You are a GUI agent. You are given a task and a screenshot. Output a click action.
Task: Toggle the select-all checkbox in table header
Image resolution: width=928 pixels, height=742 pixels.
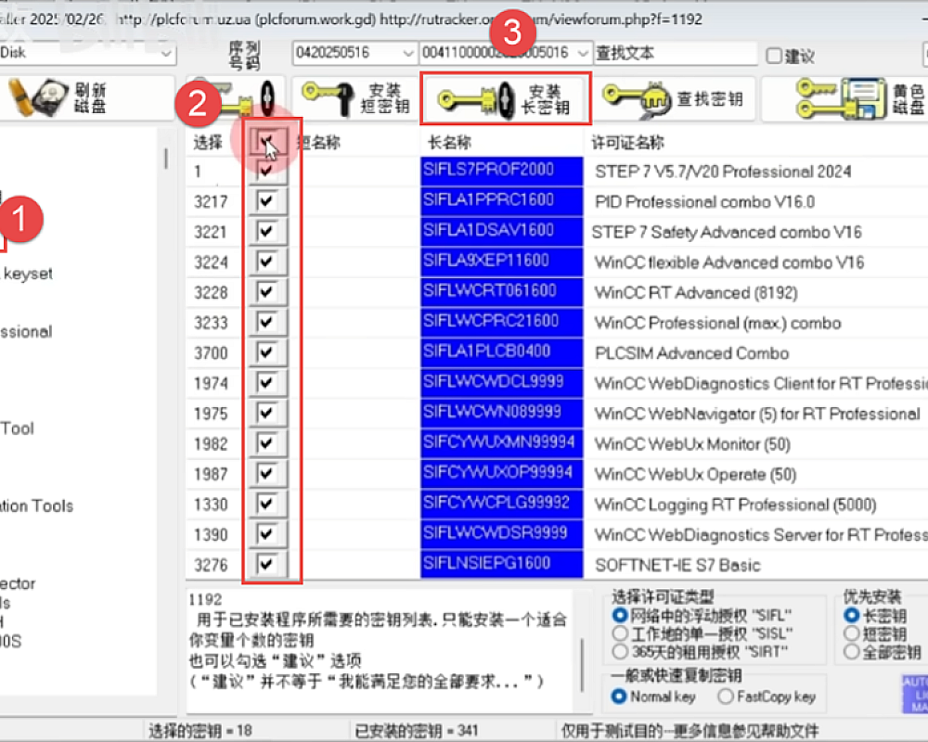click(x=267, y=142)
